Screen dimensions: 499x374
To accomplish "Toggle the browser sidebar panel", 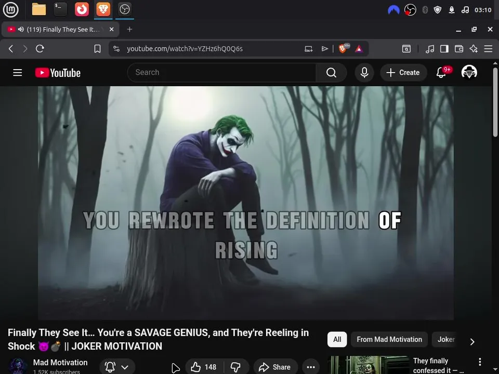I will click(x=444, y=49).
